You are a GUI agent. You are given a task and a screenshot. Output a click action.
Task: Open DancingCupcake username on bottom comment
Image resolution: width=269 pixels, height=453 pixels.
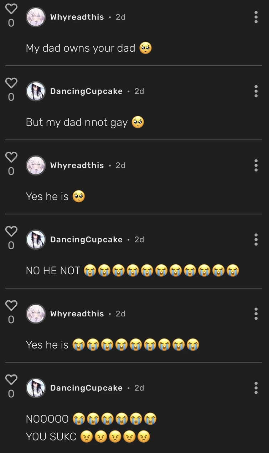86,388
